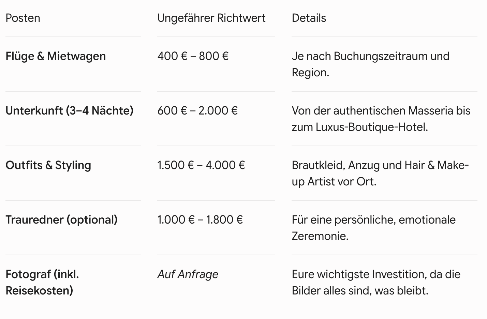Click the Buchungszeitraum und Region description
Screen dimensions: 487x319
coord(371,64)
